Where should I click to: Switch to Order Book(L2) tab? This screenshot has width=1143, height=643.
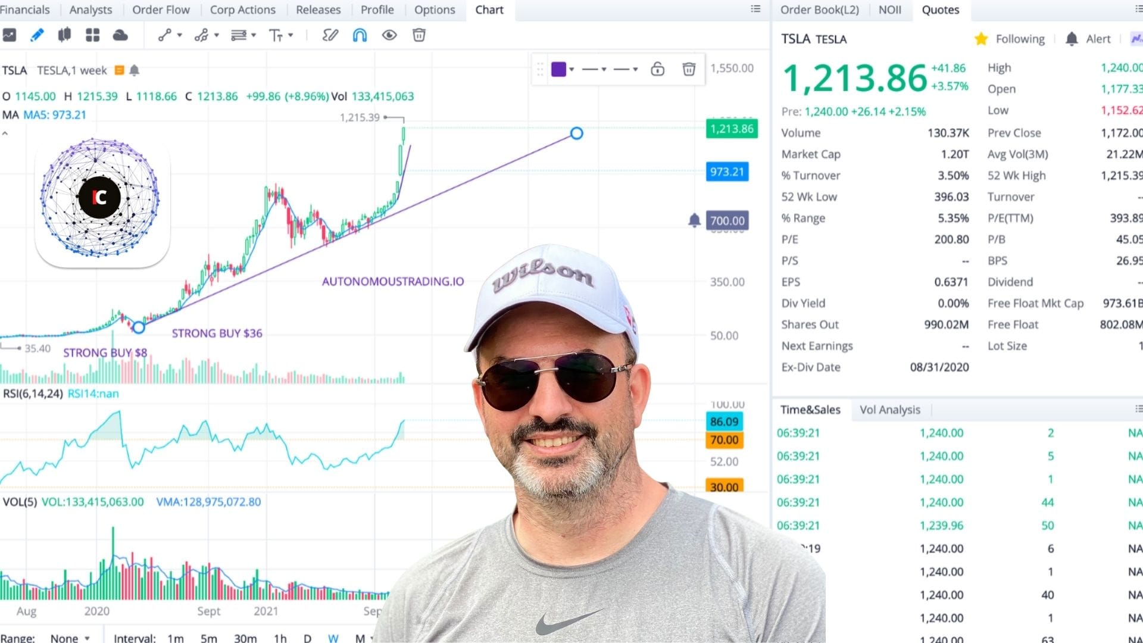819,10
